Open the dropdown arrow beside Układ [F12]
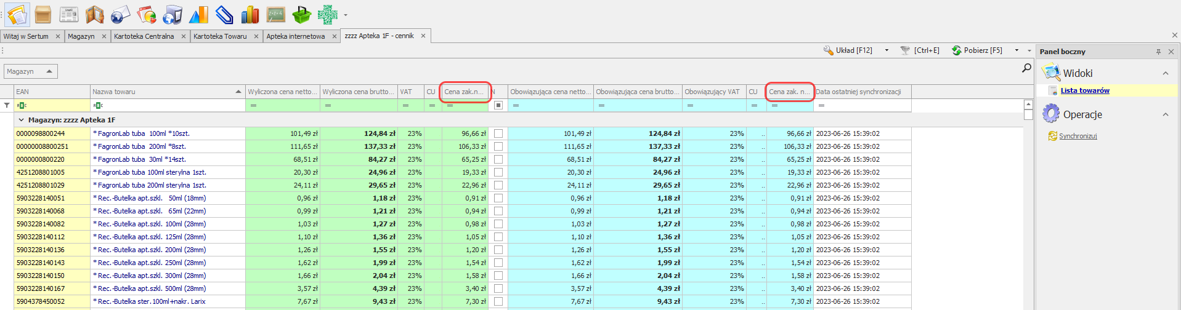The width and height of the screenshot is (1181, 310). pyautogui.click(x=887, y=50)
